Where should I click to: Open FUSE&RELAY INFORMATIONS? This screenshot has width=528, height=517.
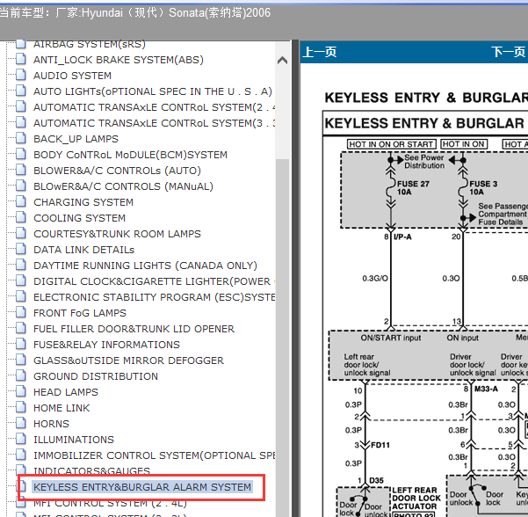click(106, 345)
